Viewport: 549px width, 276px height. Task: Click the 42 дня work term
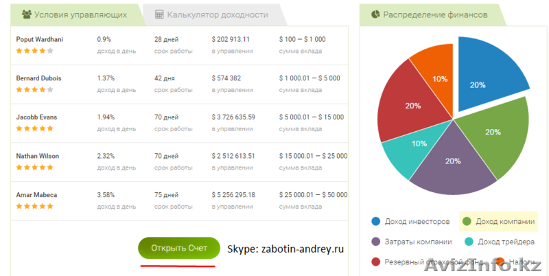coord(165,78)
